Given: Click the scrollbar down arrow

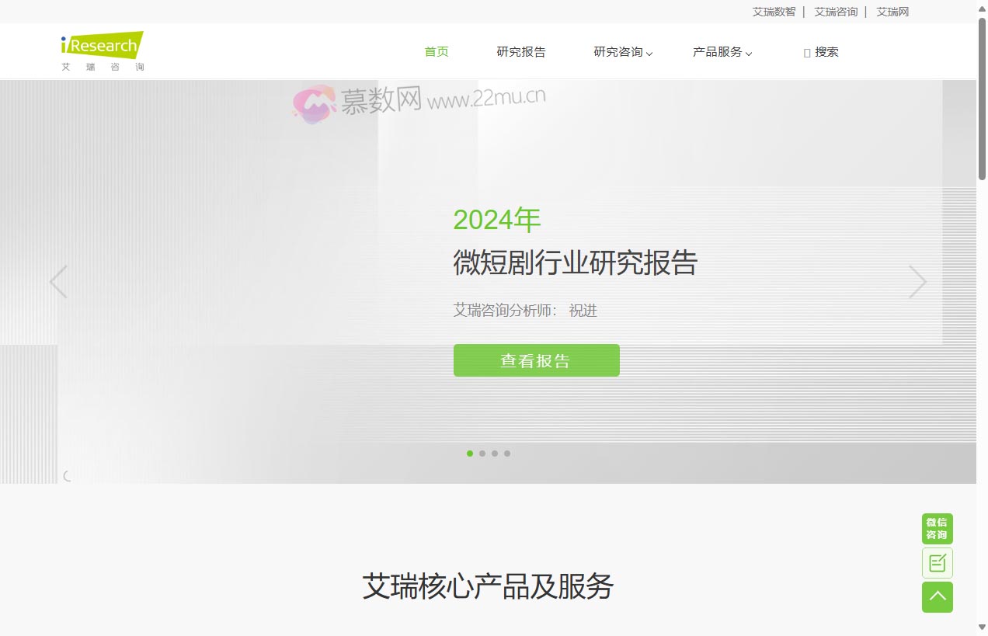Looking at the screenshot, I should 983,631.
